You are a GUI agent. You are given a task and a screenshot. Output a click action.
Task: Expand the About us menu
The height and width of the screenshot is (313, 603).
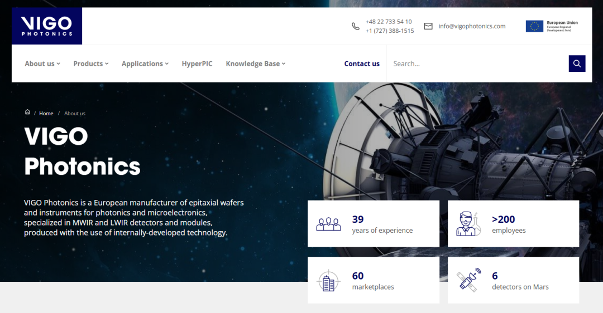pyautogui.click(x=42, y=63)
